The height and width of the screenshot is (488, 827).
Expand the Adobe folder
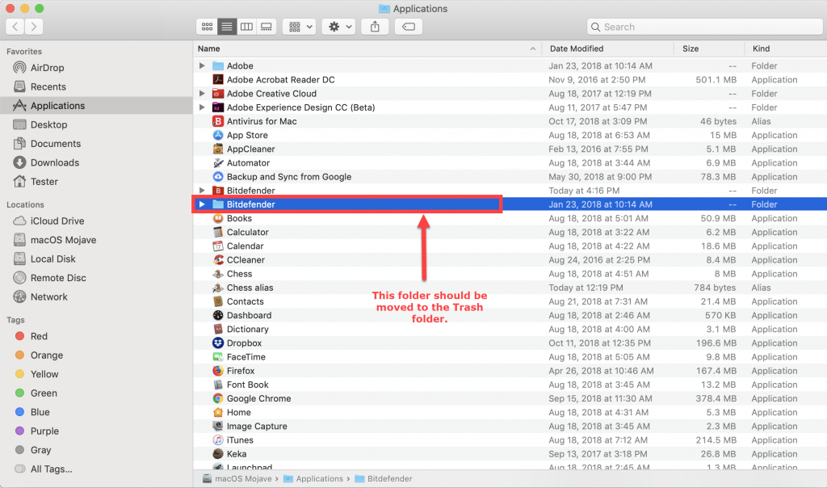(x=202, y=66)
